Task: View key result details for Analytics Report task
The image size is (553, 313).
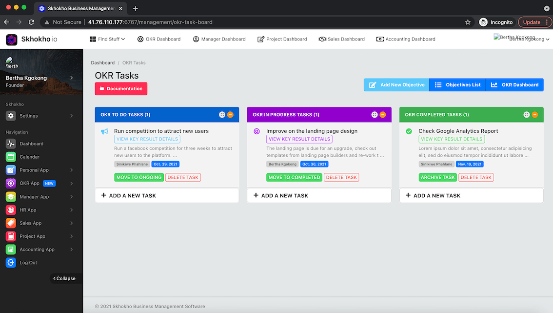Action: (452, 139)
